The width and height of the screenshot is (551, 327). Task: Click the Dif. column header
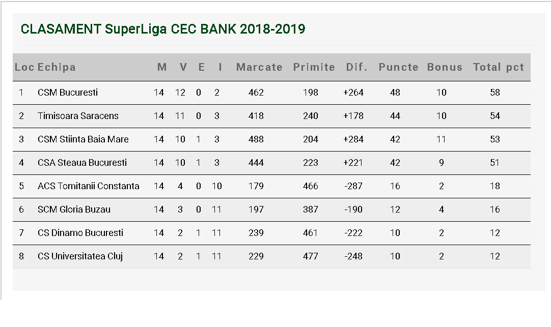click(356, 67)
